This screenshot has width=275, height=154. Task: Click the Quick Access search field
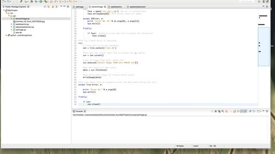click(246, 1)
